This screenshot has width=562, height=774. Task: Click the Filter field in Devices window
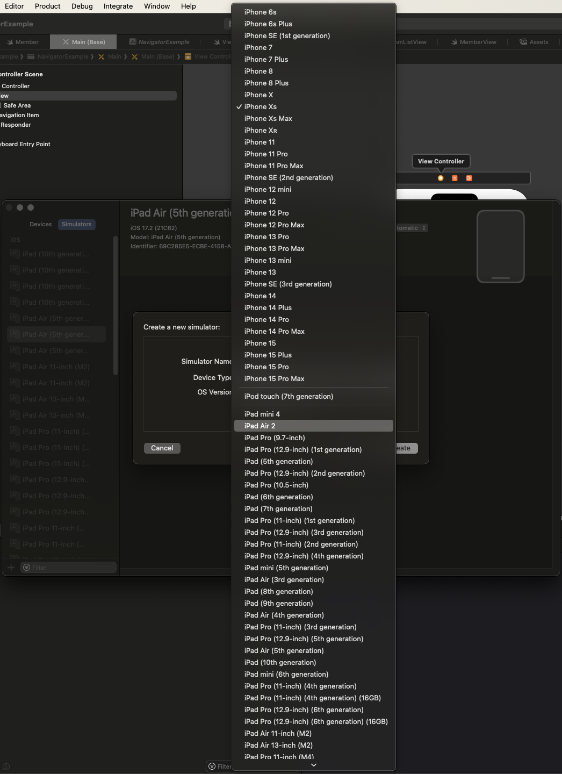[x=69, y=568]
